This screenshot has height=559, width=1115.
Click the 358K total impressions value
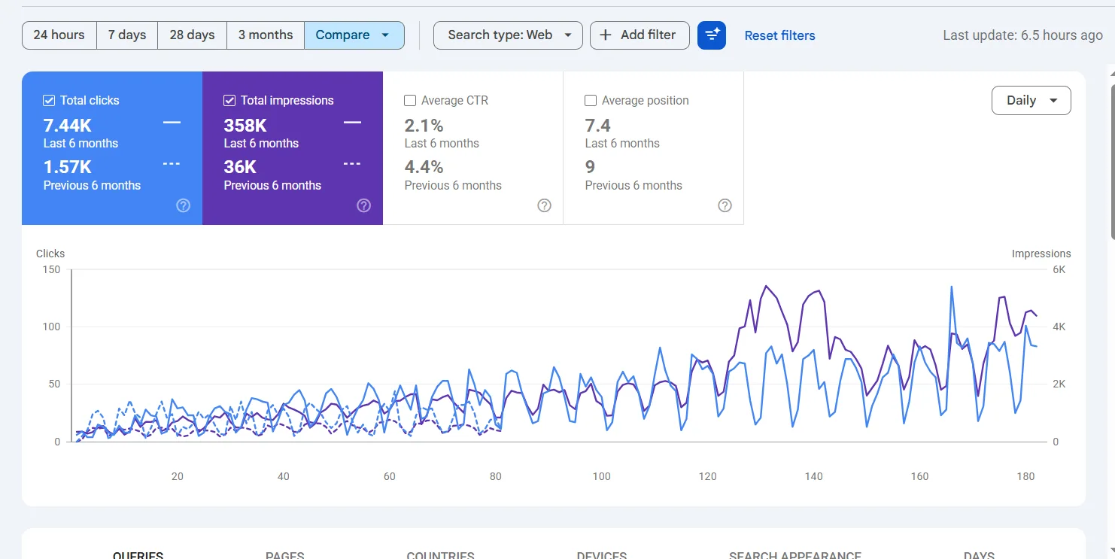[x=245, y=126]
